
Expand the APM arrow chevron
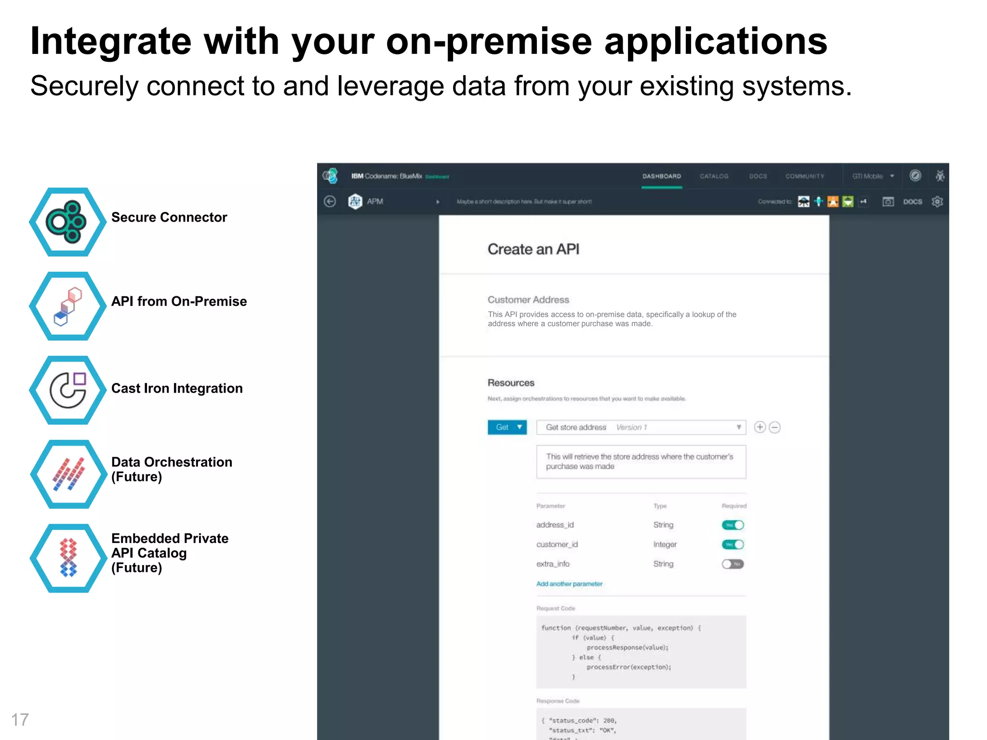(438, 201)
